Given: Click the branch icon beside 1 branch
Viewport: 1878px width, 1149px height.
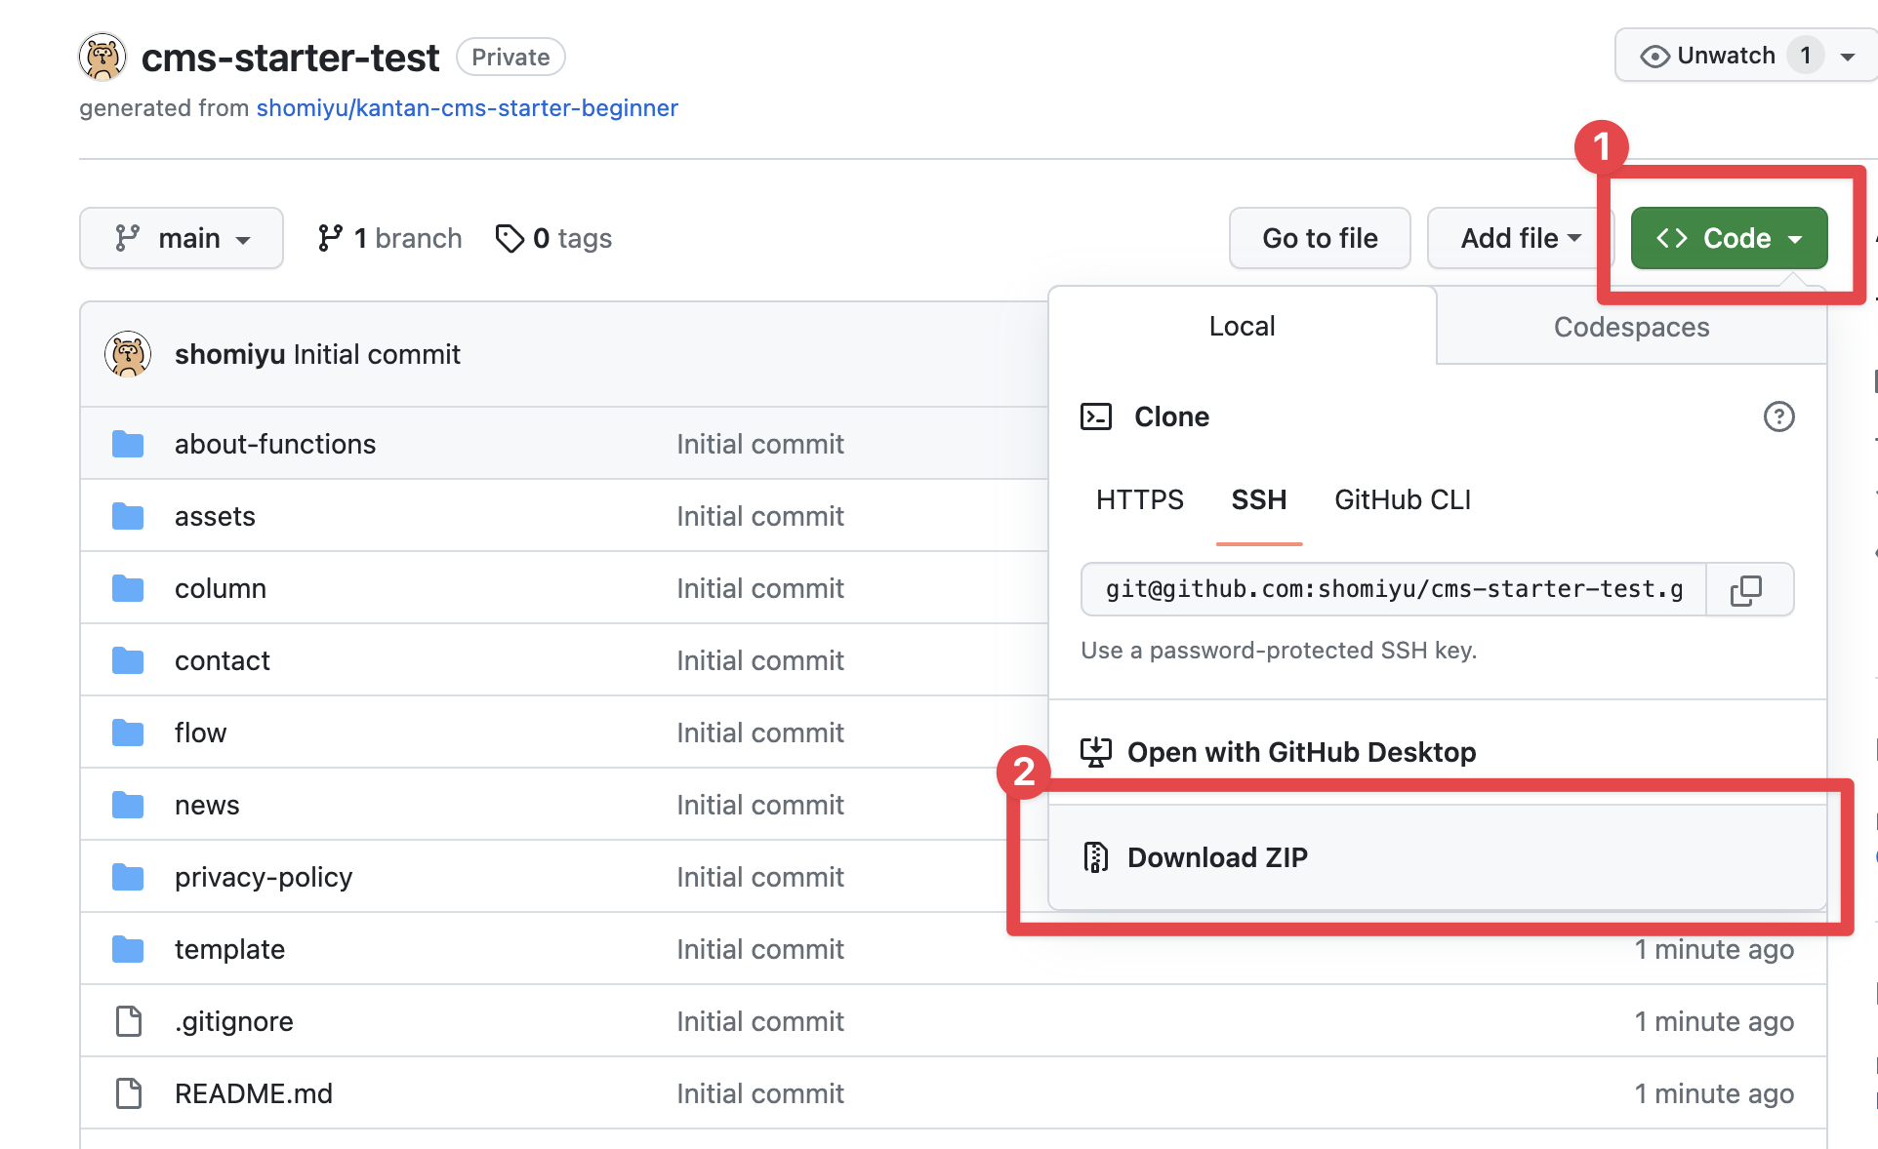Looking at the screenshot, I should click(330, 238).
